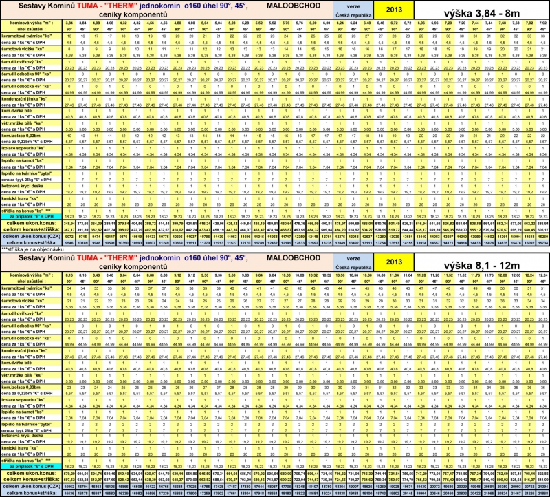Click row label "betonová krycí deska" in the 3,84 - 8m table
This screenshot has height=497, width=550.
pos(23,186)
